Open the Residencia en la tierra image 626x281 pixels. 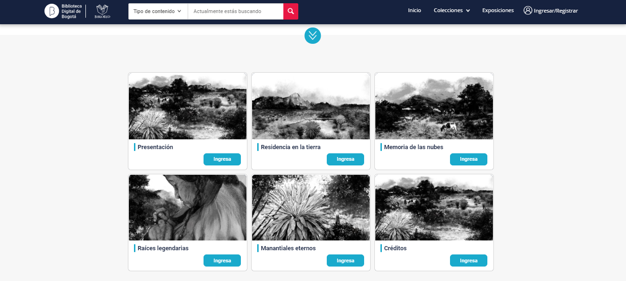pos(311,106)
